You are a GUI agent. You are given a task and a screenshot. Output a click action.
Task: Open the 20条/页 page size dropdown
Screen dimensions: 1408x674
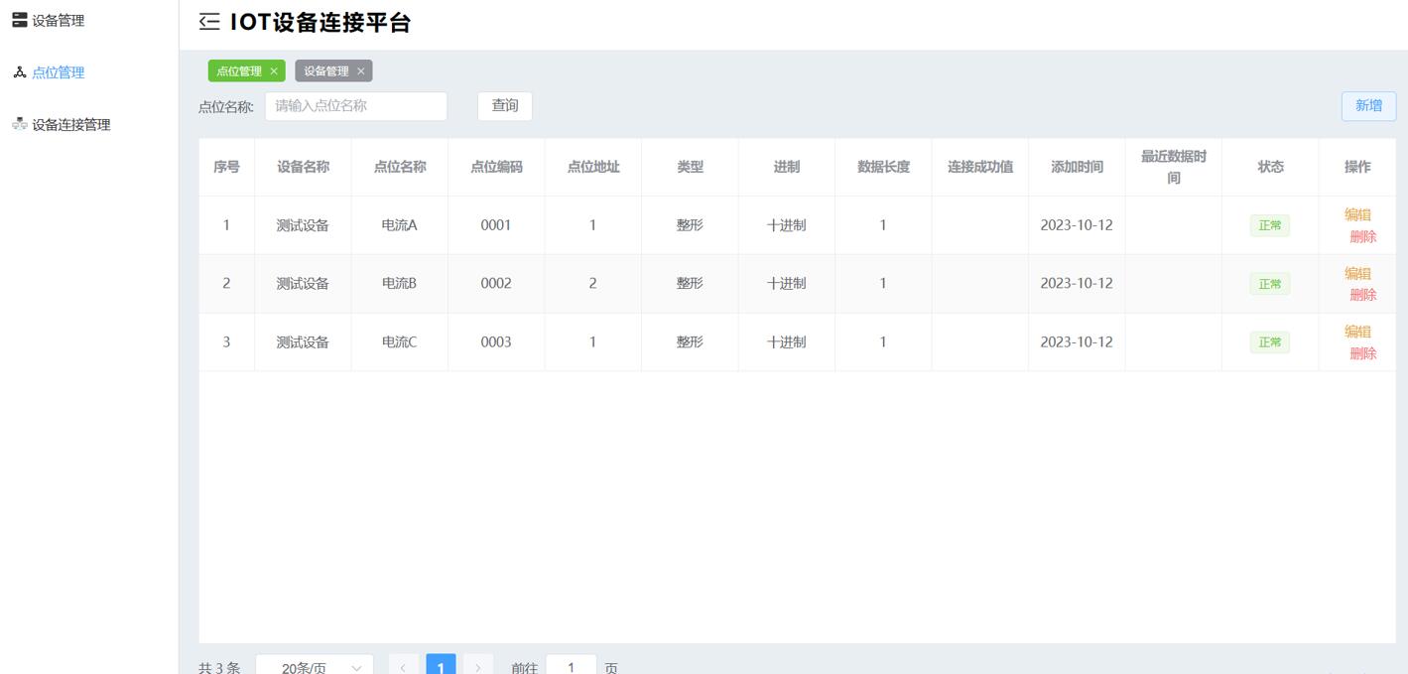(x=315, y=667)
